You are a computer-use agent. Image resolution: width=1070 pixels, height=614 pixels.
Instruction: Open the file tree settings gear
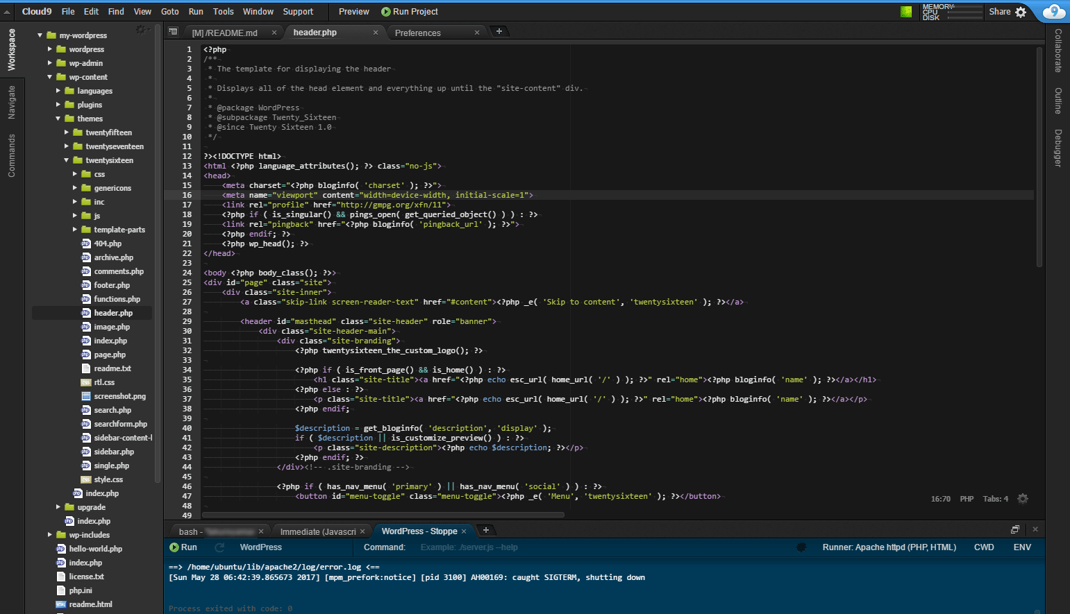pos(141,30)
